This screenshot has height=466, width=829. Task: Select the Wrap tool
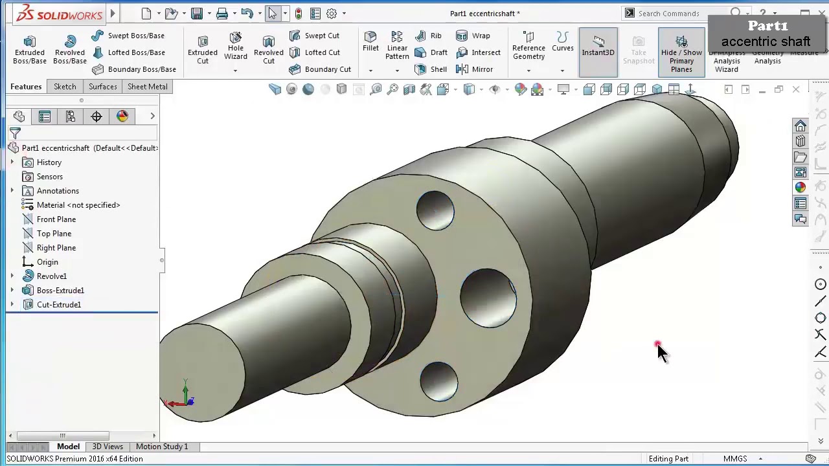(x=473, y=36)
